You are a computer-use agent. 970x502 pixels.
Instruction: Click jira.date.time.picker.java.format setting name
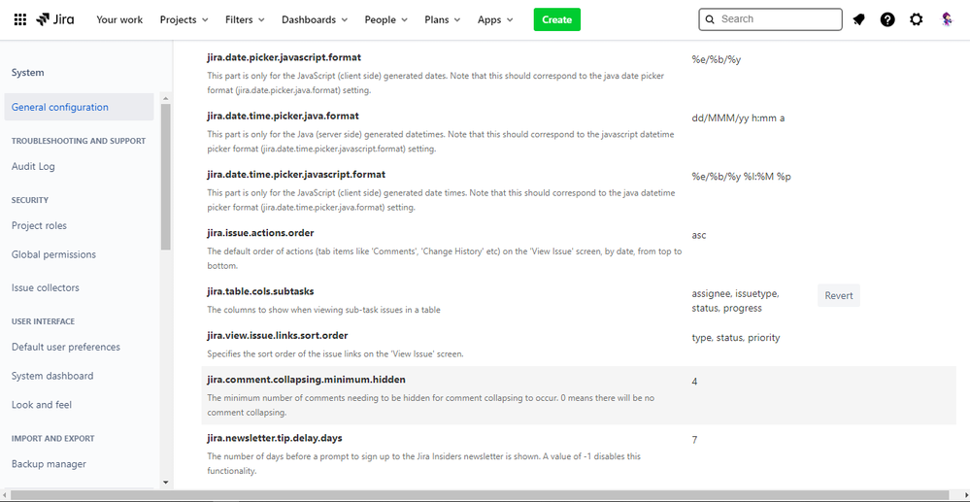283,116
